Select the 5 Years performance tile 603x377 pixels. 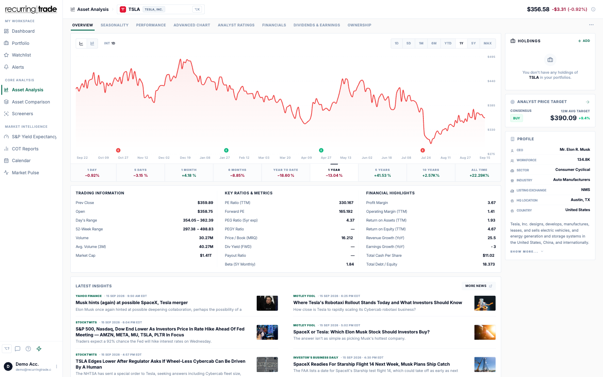tap(382, 173)
